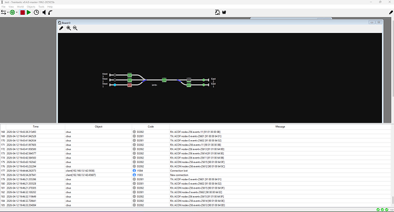Open the File menu

point(3,7)
